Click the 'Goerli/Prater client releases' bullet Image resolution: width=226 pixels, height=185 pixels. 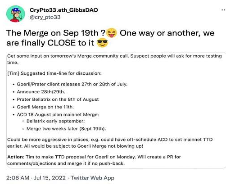[72, 84]
